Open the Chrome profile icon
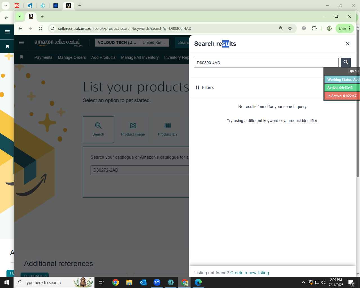The image size is (360, 288). (329, 28)
